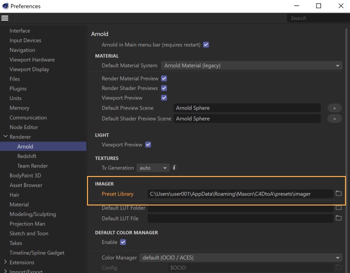The height and width of the screenshot is (273, 350).
Task: Click the Search field
Action: [x=318, y=18]
